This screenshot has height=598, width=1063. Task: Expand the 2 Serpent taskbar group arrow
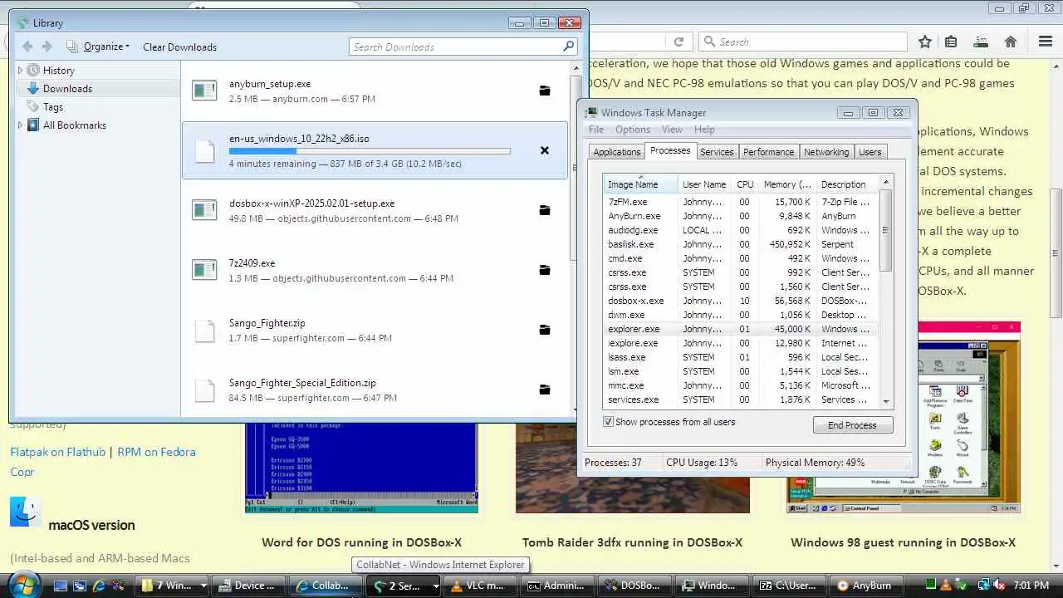coord(435,586)
